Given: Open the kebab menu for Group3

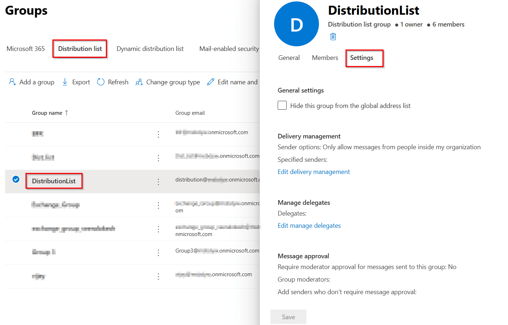Looking at the screenshot, I should pyautogui.click(x=158, y=253).
